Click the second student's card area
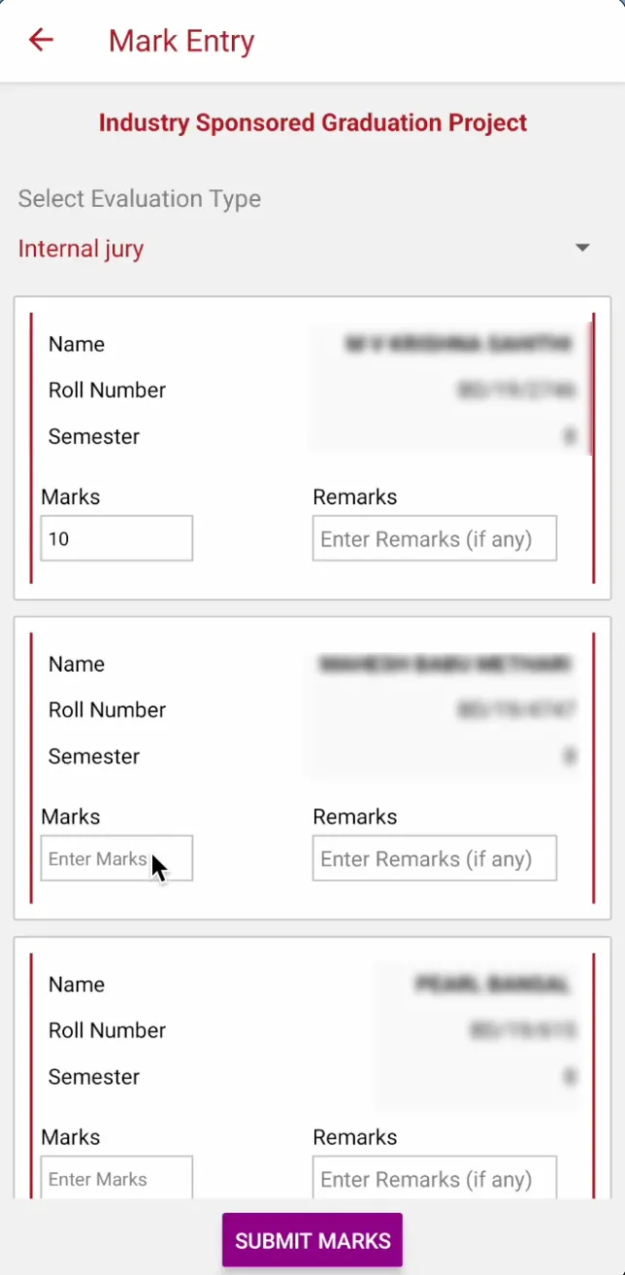 tap(312, 768)
